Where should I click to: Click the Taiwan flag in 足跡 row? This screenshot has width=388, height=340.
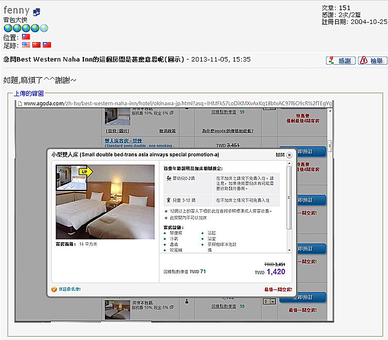click(x=47, y=45)
